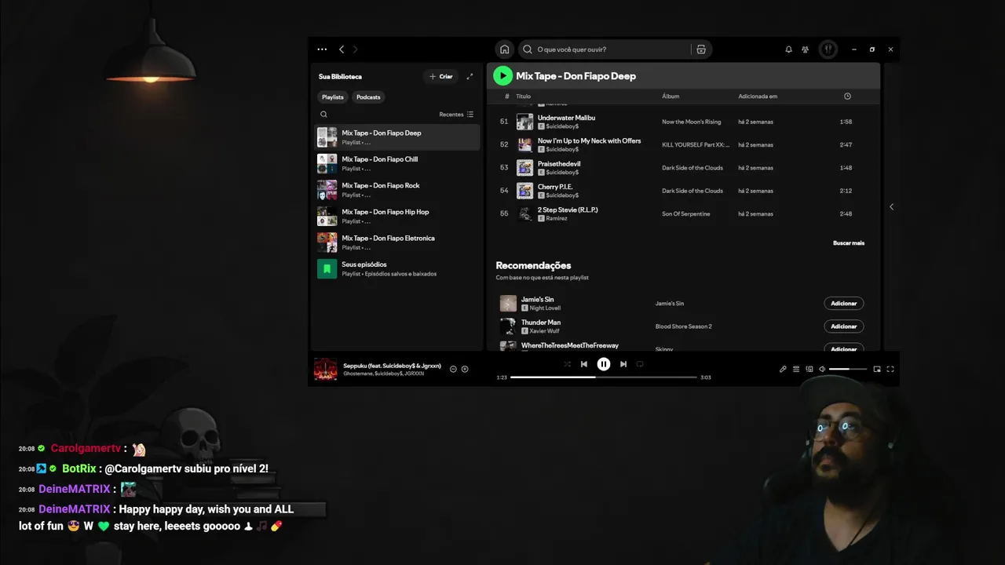Screen dimensions: 1005x565
Task: Skip to the next track
Action: (623, 364)
